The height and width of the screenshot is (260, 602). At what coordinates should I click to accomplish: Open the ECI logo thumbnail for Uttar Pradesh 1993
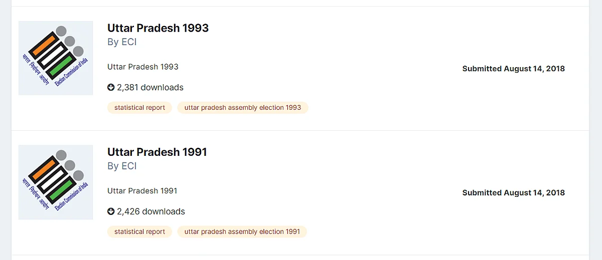pyautogui.click(x=56, y=58)
